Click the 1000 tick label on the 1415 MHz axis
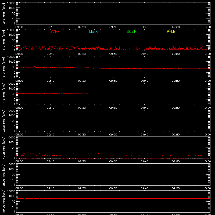The image size is (215, 215). pos(12,89)
